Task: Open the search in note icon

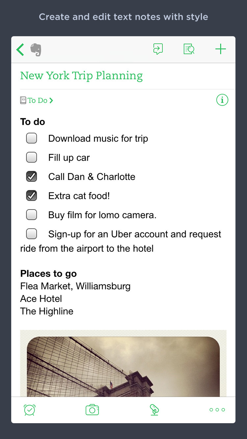Action: point(189,49)
